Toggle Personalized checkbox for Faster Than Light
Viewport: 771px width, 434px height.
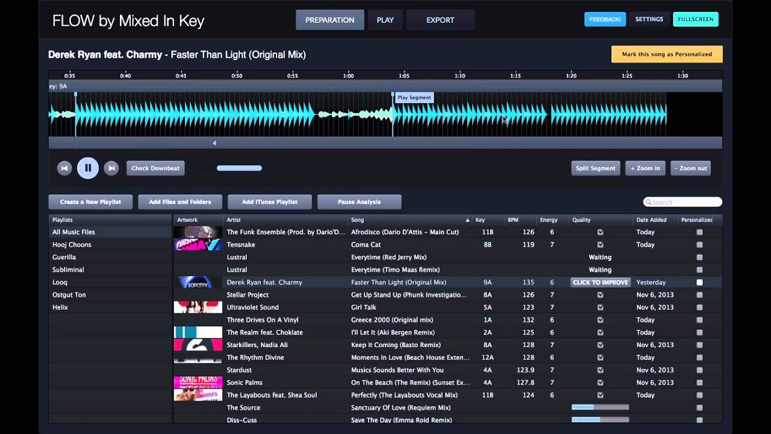699,282
